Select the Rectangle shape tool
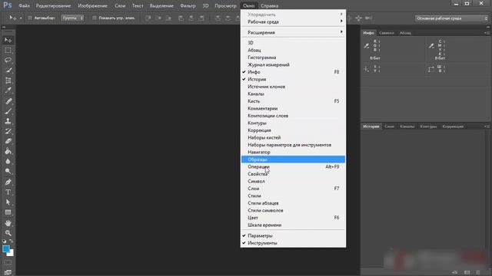Screen dimensions: 492x276 8,212
